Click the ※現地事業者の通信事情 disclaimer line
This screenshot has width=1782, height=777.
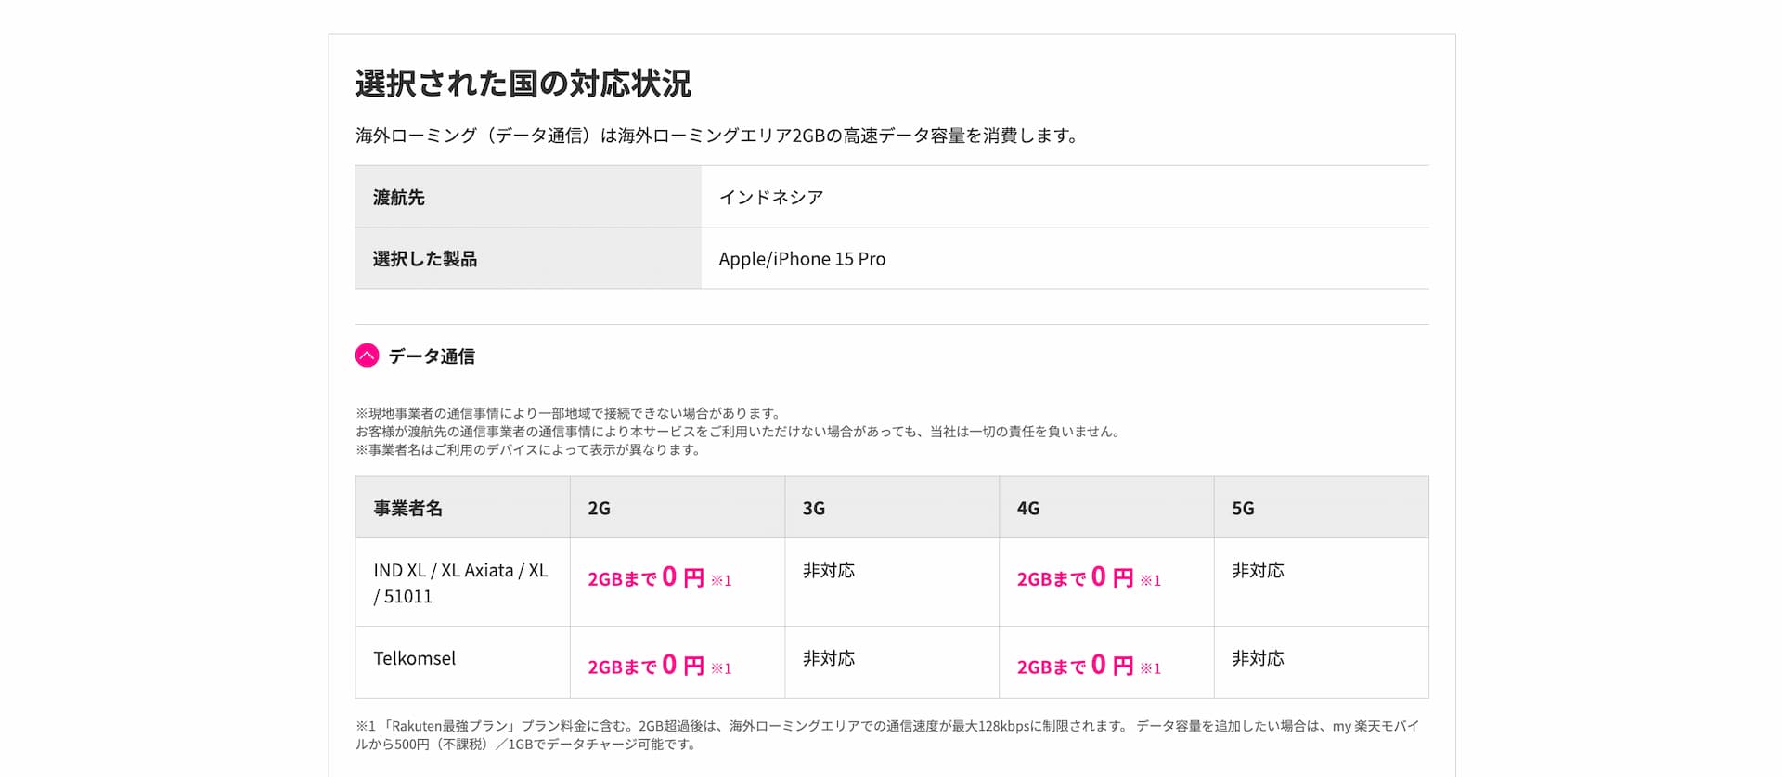571,413
